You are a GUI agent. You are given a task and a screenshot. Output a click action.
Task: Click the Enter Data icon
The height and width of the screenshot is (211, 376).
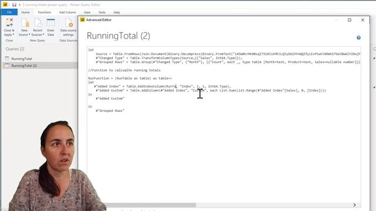[x=51, y=23]
